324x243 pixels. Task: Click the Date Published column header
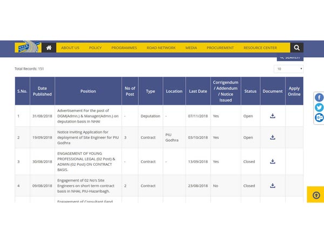42,91
